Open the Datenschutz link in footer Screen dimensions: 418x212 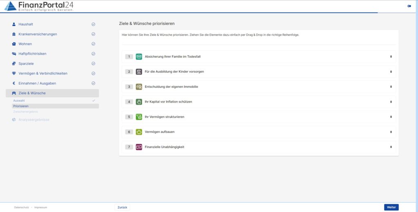click(x=21, y=207)
